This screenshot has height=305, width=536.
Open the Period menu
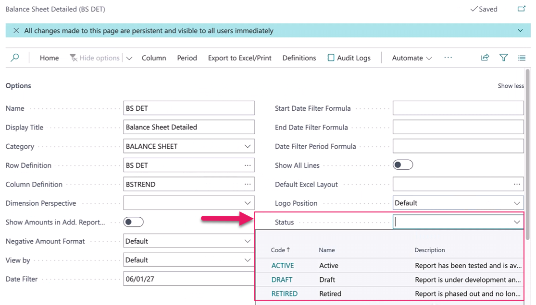pos(187,58)
